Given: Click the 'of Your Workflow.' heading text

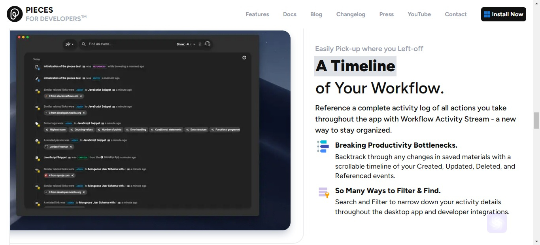Looking at the screenshot, I should [380, 88].
